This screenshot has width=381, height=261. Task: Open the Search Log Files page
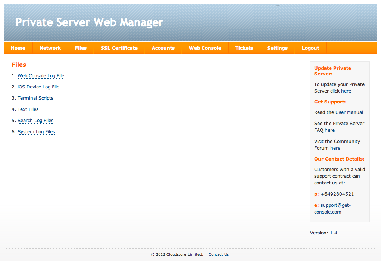(35, 120)
